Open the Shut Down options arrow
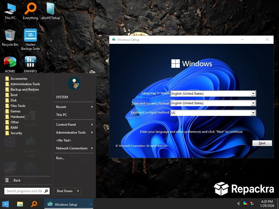The image size is (279, 209). 78,191
